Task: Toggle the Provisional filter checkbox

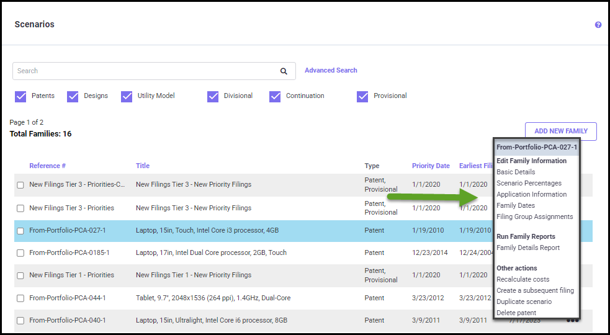Action: click(x=362, y=96)
